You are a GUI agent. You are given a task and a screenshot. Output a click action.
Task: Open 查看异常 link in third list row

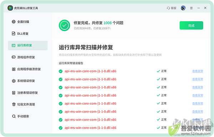(198, 87)
